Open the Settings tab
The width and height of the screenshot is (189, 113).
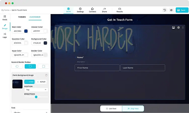coord(80,10)
